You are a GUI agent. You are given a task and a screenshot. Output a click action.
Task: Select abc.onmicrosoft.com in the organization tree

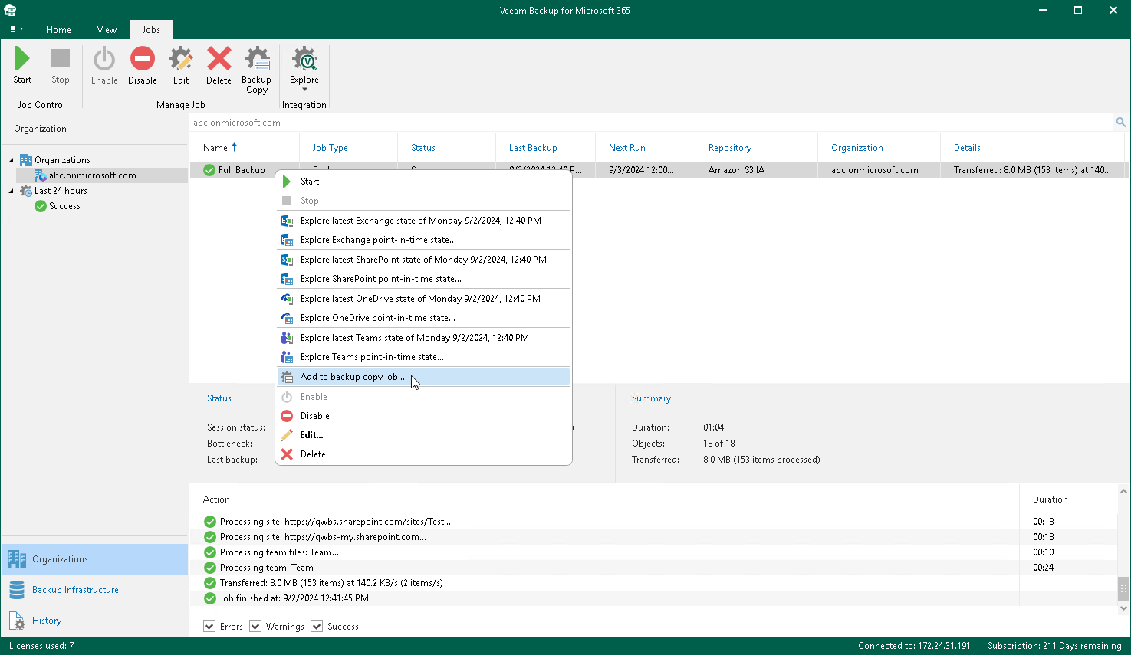tap(92, 175)
